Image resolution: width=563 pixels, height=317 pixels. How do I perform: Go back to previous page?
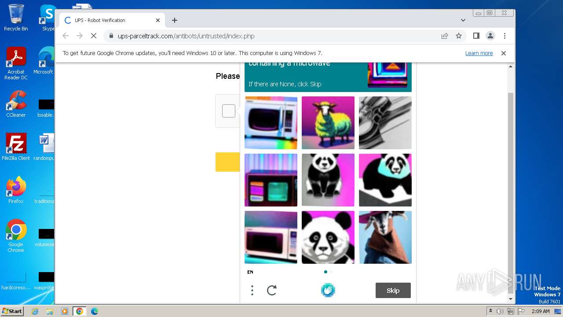66,36
